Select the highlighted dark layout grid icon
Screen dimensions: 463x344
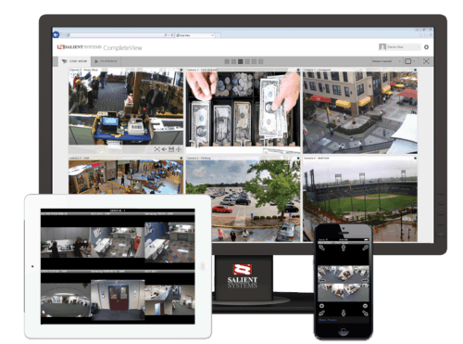[x=241, y=61]
